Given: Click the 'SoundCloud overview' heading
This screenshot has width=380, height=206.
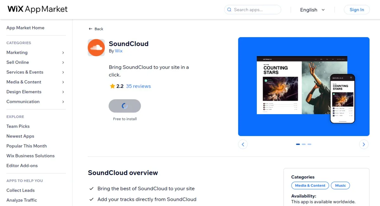Looking at the screenshot, I should click(123, 173).
